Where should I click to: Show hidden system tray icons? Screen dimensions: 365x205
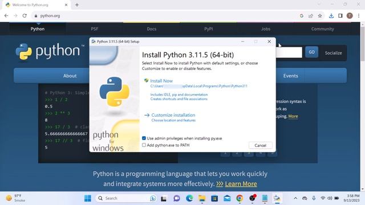click(x=295, y=198)
